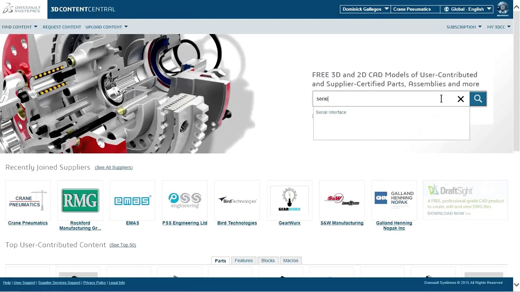The height and width of the screenshot is (292, 520).
Task: Open the Global - English language dropdown
Action: [467, 9]
